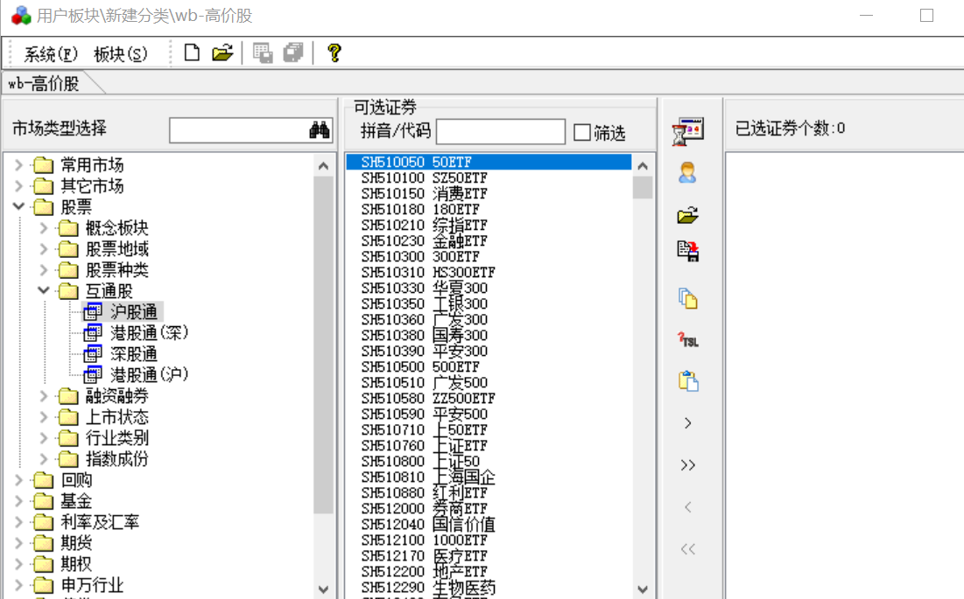The width and height of the screenshot is (964, 599).
Task: Remove selected with single left arrow
Action: (687, 507)
